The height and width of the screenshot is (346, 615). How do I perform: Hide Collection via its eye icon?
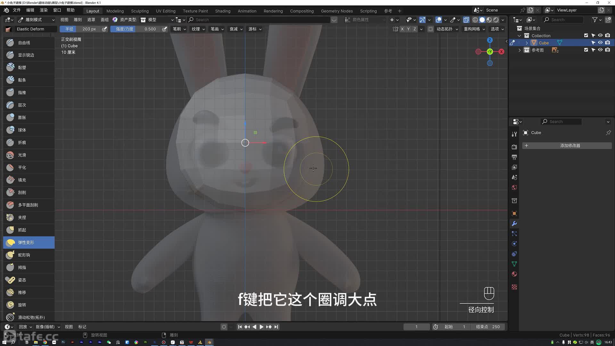[600, 36]
